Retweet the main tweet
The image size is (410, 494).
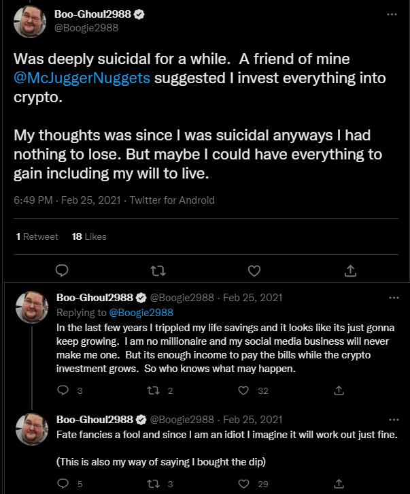tap(158, 271)
